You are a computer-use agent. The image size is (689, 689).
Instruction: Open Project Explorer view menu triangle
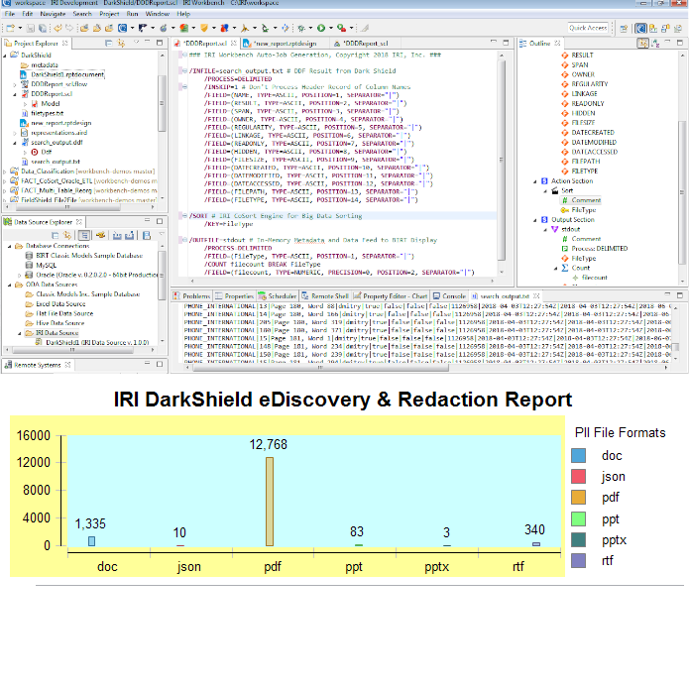(x=136, y=43)
